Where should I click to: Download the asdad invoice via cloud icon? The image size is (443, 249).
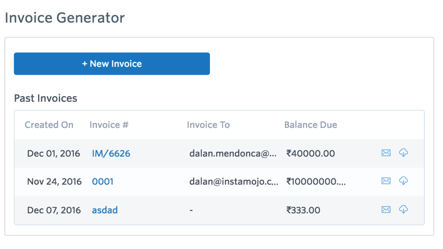click(404, 210)
